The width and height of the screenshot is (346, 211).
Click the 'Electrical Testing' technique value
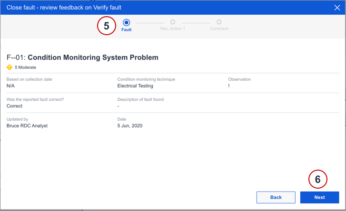[x=135, y=86]
